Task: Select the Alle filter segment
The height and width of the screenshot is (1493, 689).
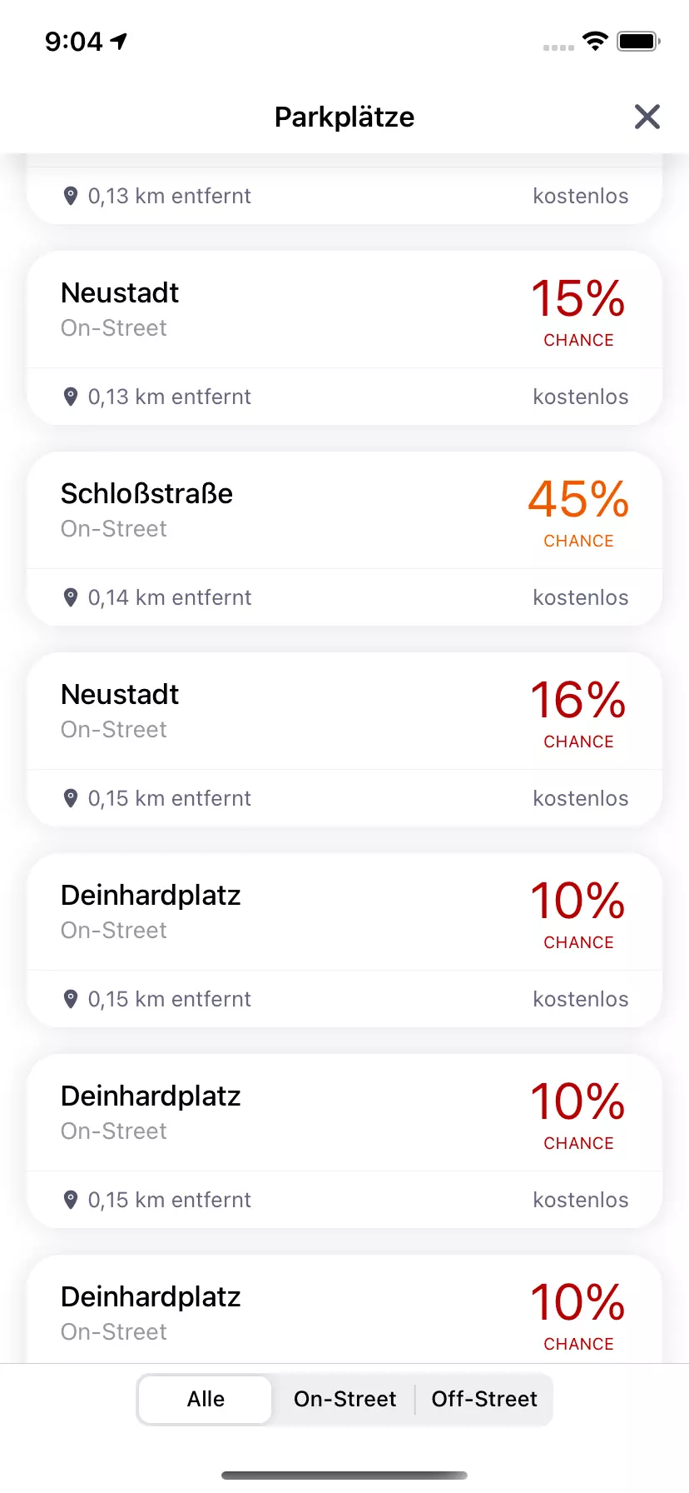Action: [x=206, y=1399]
